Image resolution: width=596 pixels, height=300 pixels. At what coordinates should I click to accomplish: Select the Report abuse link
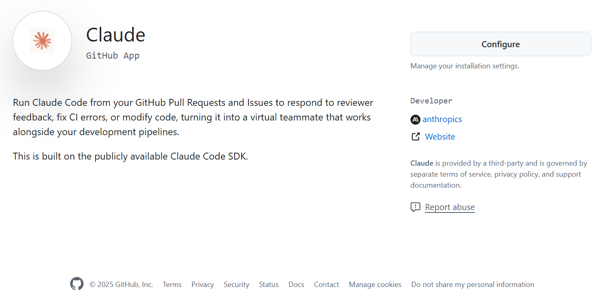450,207
